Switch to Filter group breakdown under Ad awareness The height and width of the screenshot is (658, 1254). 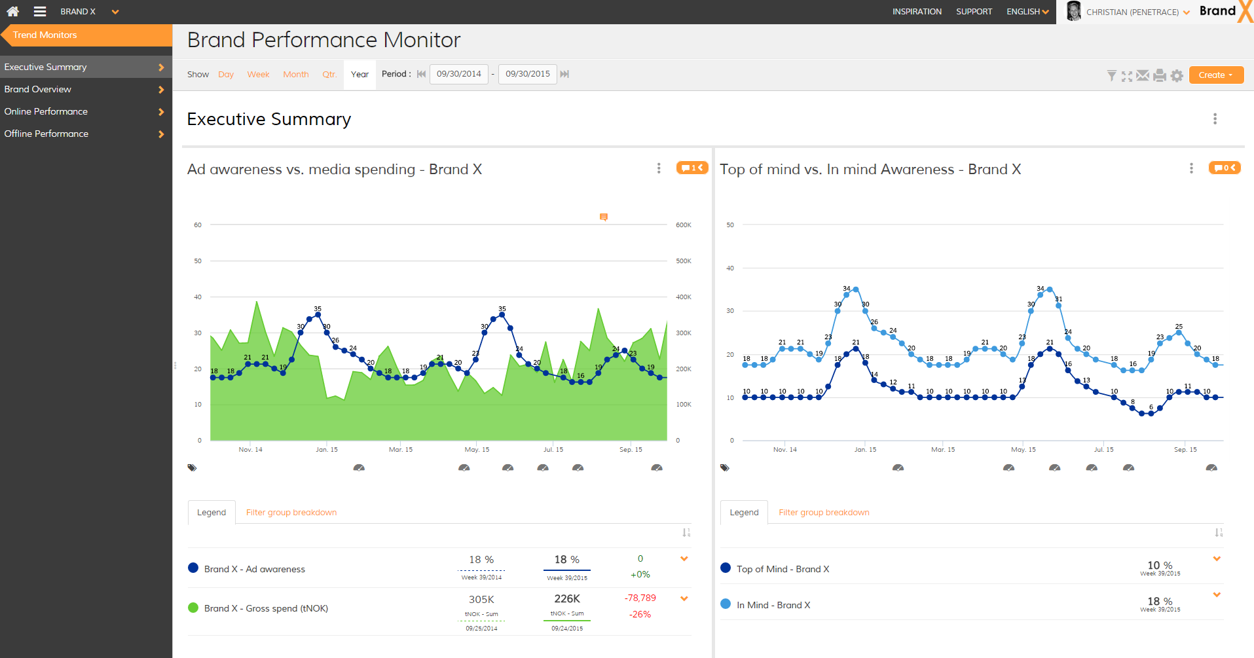tap(291, 513)
